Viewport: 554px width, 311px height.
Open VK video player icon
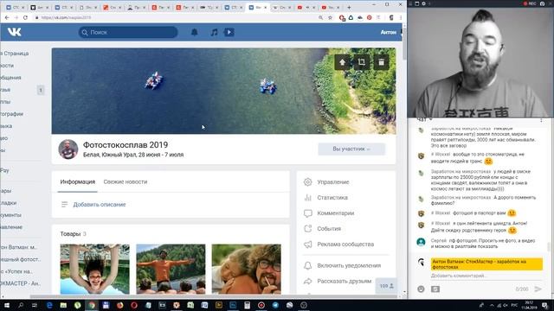click(x=229, y=32)
